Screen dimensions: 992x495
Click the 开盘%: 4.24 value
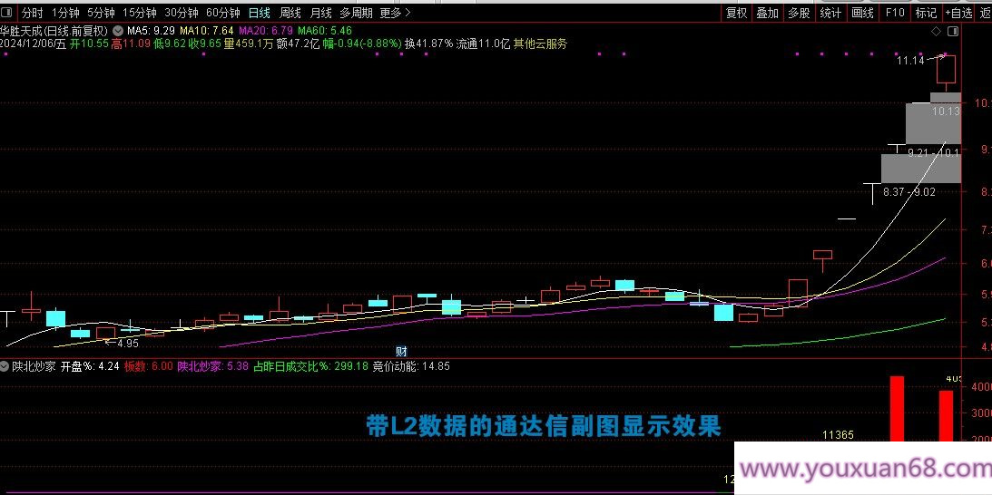click(90, 366)
